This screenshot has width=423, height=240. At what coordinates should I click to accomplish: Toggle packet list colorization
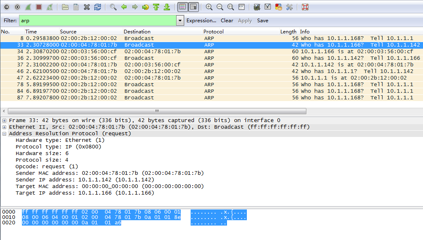click(183, 7)
